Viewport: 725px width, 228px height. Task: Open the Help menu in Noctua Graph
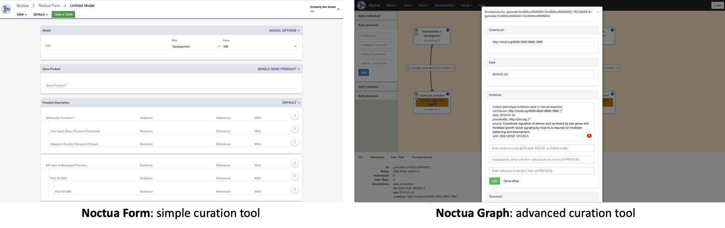(482, 5)
